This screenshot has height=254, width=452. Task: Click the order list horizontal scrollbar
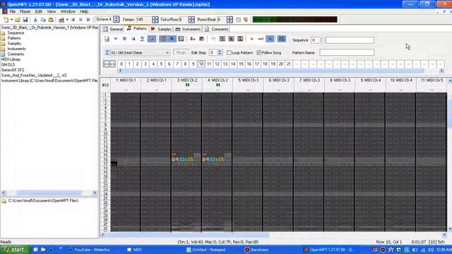(281, 71)
